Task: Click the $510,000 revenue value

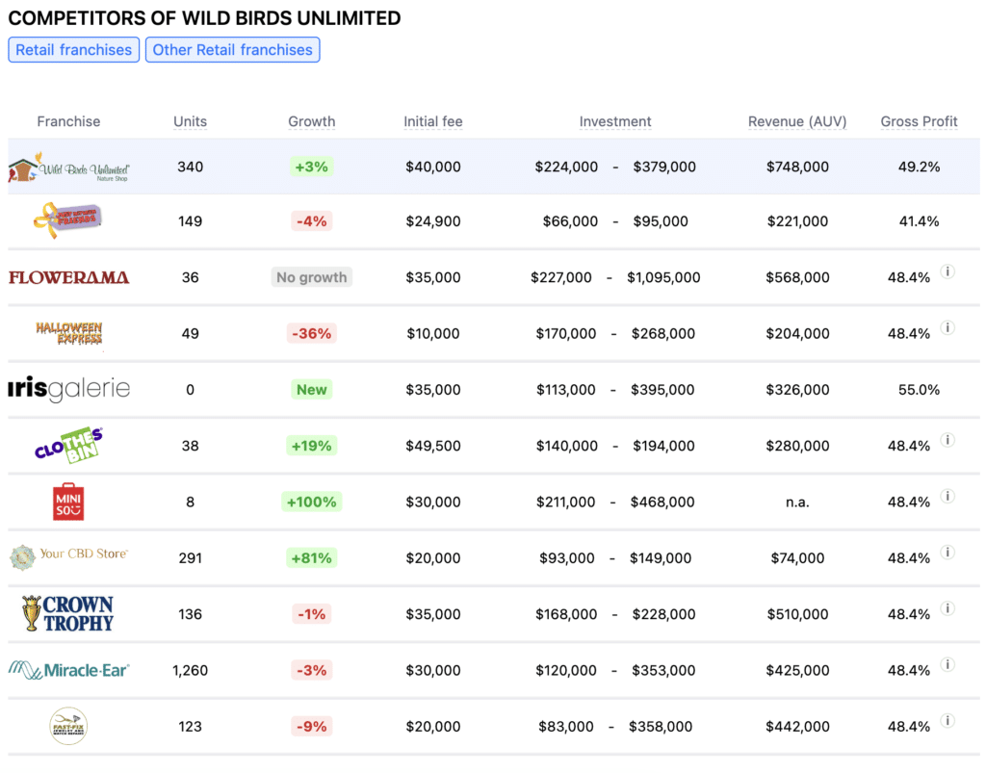Action: tap(797, 614)
